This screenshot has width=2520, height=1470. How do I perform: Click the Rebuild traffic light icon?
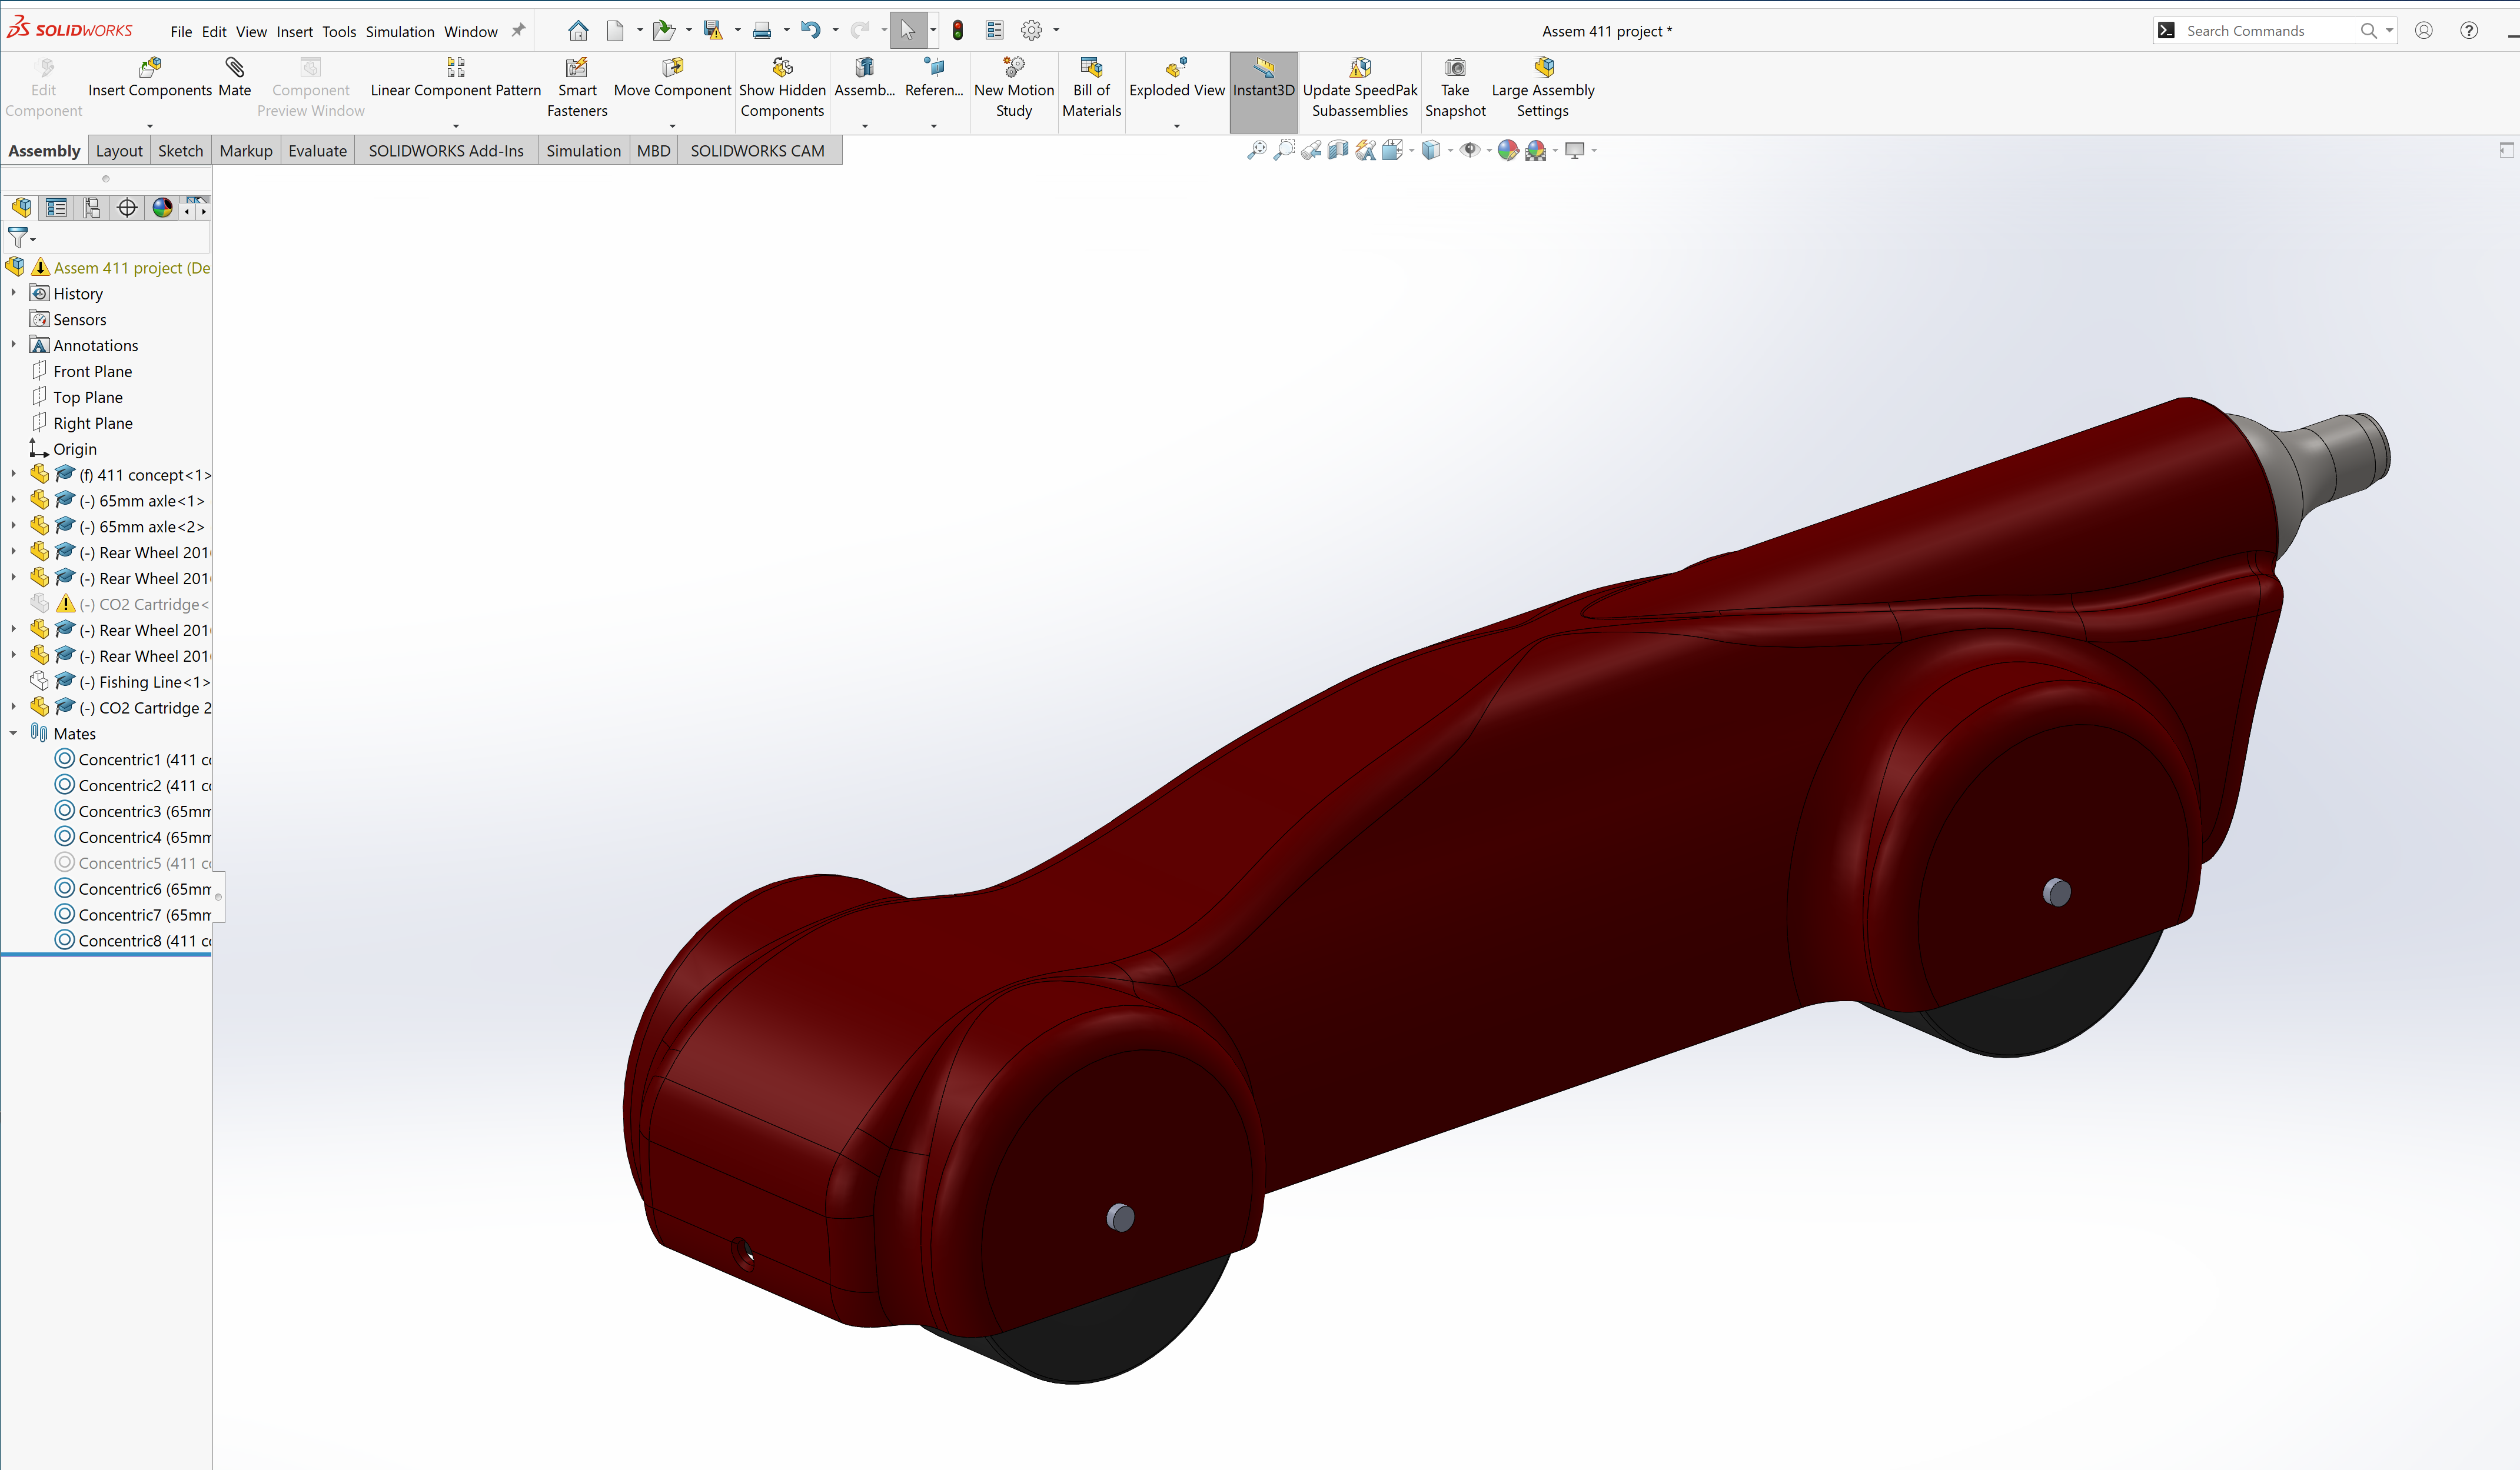[957, 31]
